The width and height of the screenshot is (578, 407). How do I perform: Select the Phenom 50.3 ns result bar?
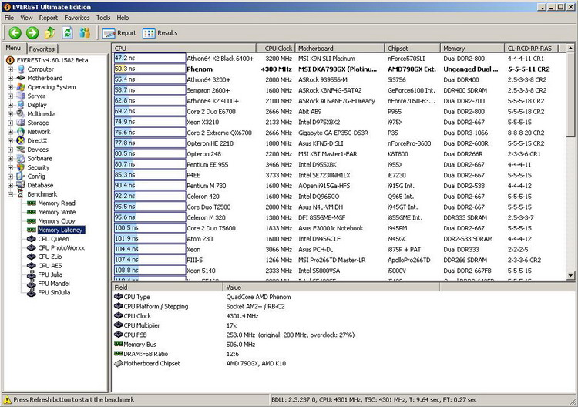[150, 69]
